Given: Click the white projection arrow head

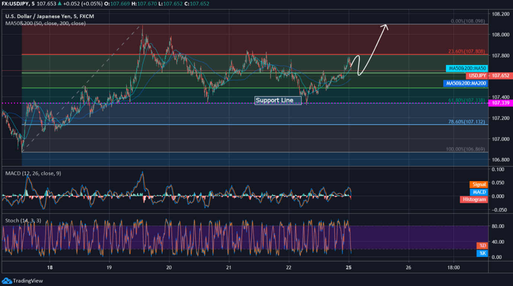Looking at the screenshot, I should (x=386, y=26).
